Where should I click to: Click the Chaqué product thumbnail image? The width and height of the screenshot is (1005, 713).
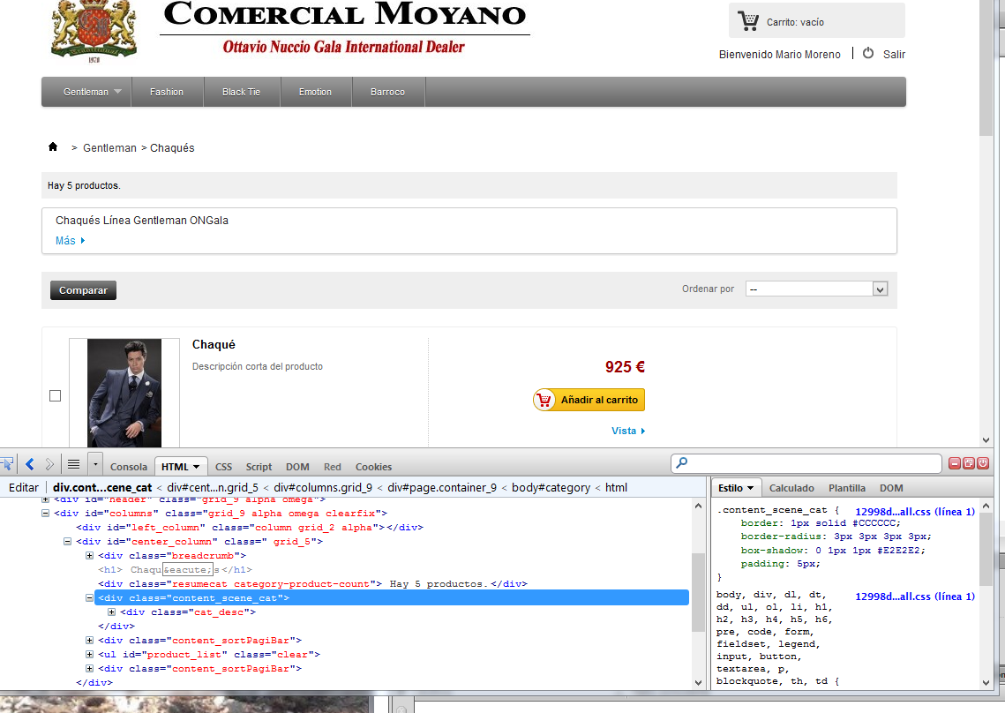coord(124,393)
